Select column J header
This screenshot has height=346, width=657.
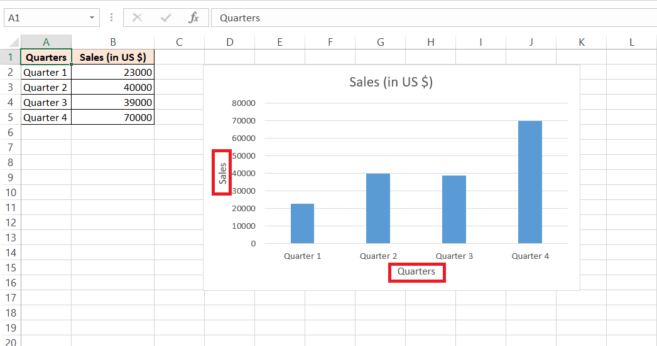(x=531, y=42)
